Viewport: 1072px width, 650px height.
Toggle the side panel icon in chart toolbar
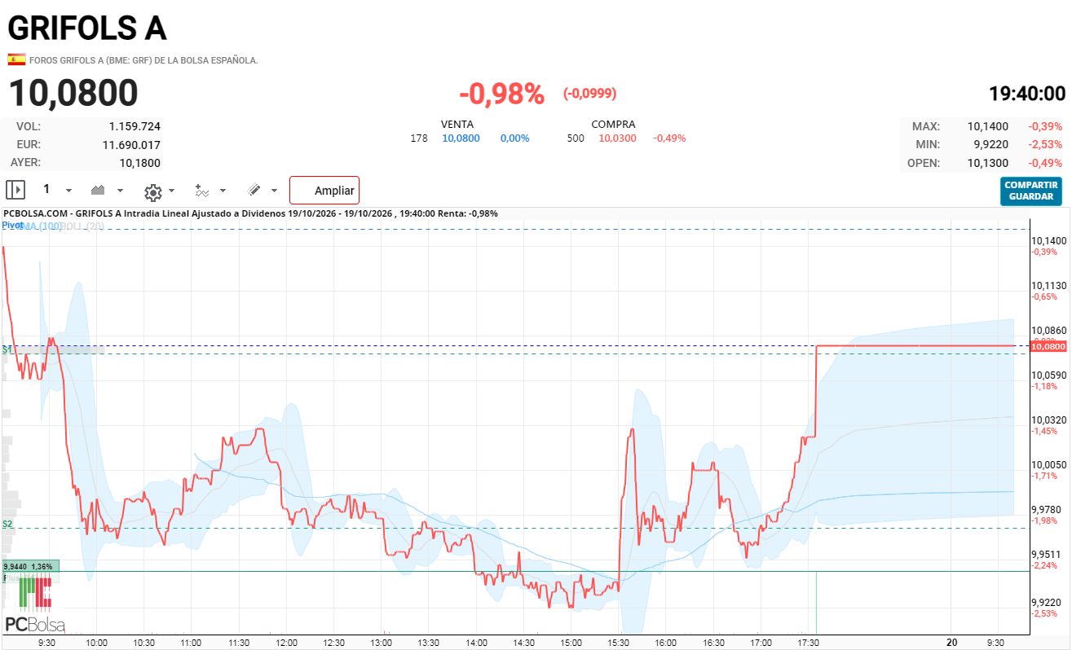click(15, 190)
